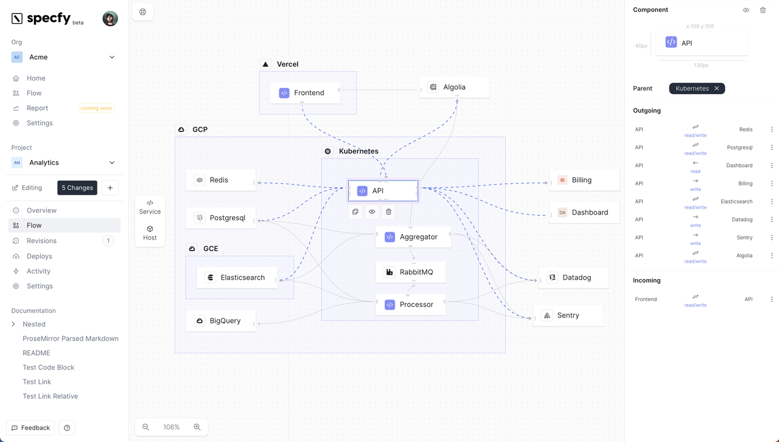This screenshot has width=779, height=442.
Task: Open Acme organization dropdown
Action: (x=63, y=57)
